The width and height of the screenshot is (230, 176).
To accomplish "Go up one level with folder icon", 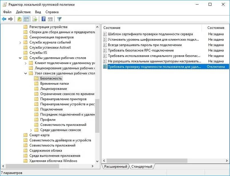I will pyautogui.click(x=19, y=19).
